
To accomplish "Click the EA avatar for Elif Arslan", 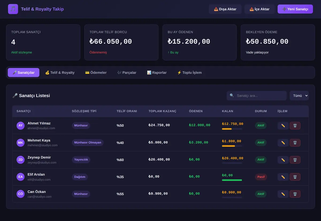I will tap(21, 177).
